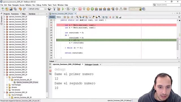Click the garbage collection icon beside the memory bar
The height and width of the screenshot is (102, 181).
[x=144, y=9]
